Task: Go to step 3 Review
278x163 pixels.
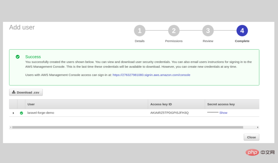Action: point(208,31)
